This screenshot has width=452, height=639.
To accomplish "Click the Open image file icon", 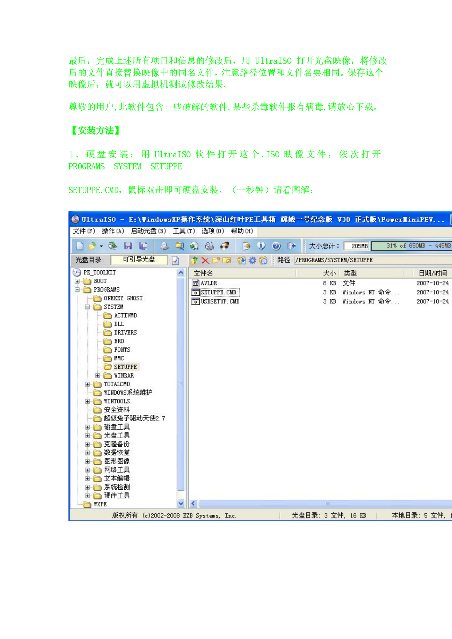I will pos(92,246).
